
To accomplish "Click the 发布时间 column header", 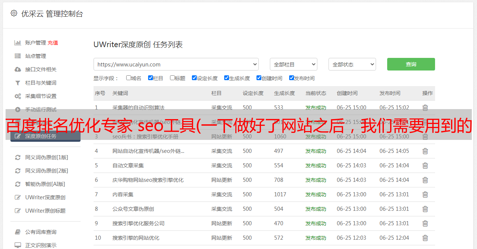I will 390,93.
